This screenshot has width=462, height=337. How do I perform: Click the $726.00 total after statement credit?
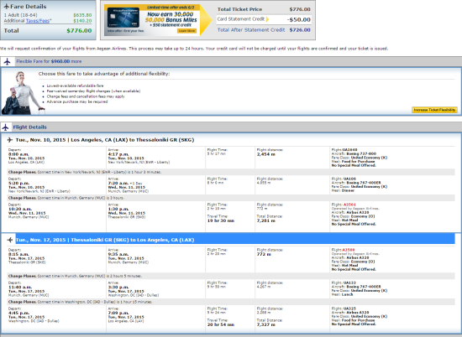[300, 30]
